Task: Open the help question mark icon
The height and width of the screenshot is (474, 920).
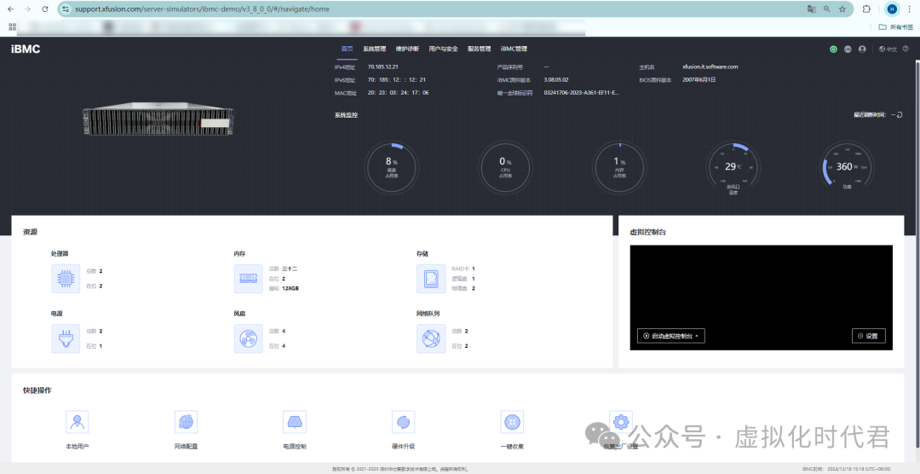Action: (906, 49)
